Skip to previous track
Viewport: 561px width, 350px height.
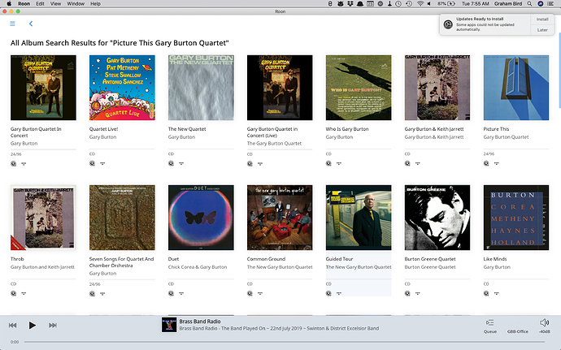coord(12,325)
